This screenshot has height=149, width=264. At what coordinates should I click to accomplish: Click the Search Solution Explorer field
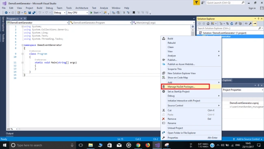tap(228, 28)
